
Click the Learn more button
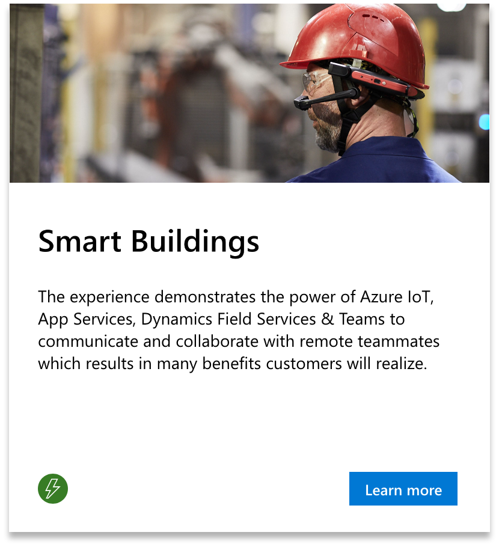tap(403, 488)
